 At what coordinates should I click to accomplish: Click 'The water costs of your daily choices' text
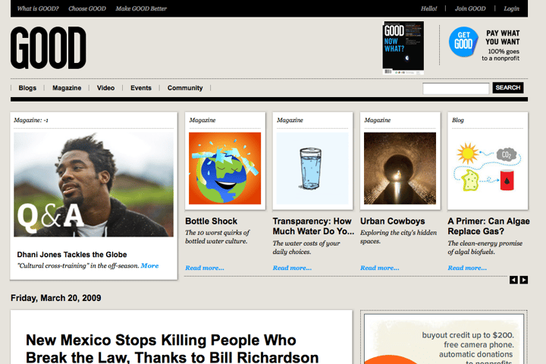point(306,247)
